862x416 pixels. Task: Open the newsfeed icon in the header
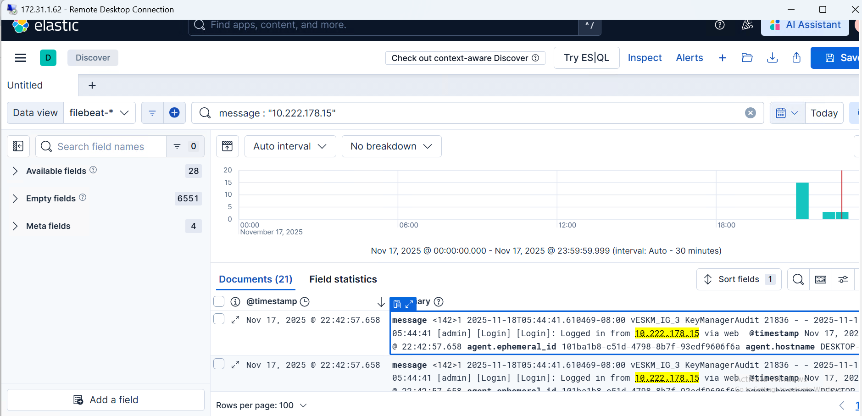(747, 25)
